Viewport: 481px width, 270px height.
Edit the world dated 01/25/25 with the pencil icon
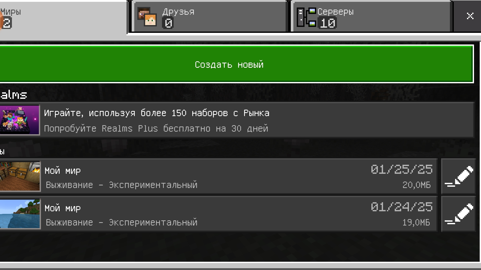coord(458,176)
